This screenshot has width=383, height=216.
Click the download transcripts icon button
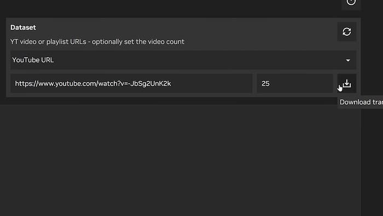[346, 83]
